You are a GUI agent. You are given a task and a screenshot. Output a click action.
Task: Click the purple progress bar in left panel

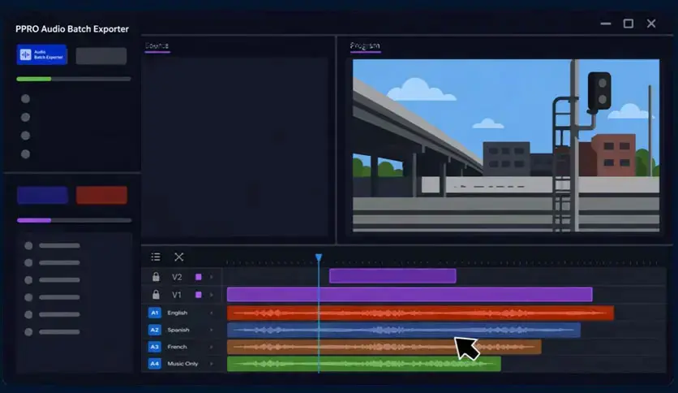point(74,220)
